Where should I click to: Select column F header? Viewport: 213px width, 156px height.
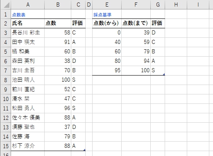(x=136, y=5)
